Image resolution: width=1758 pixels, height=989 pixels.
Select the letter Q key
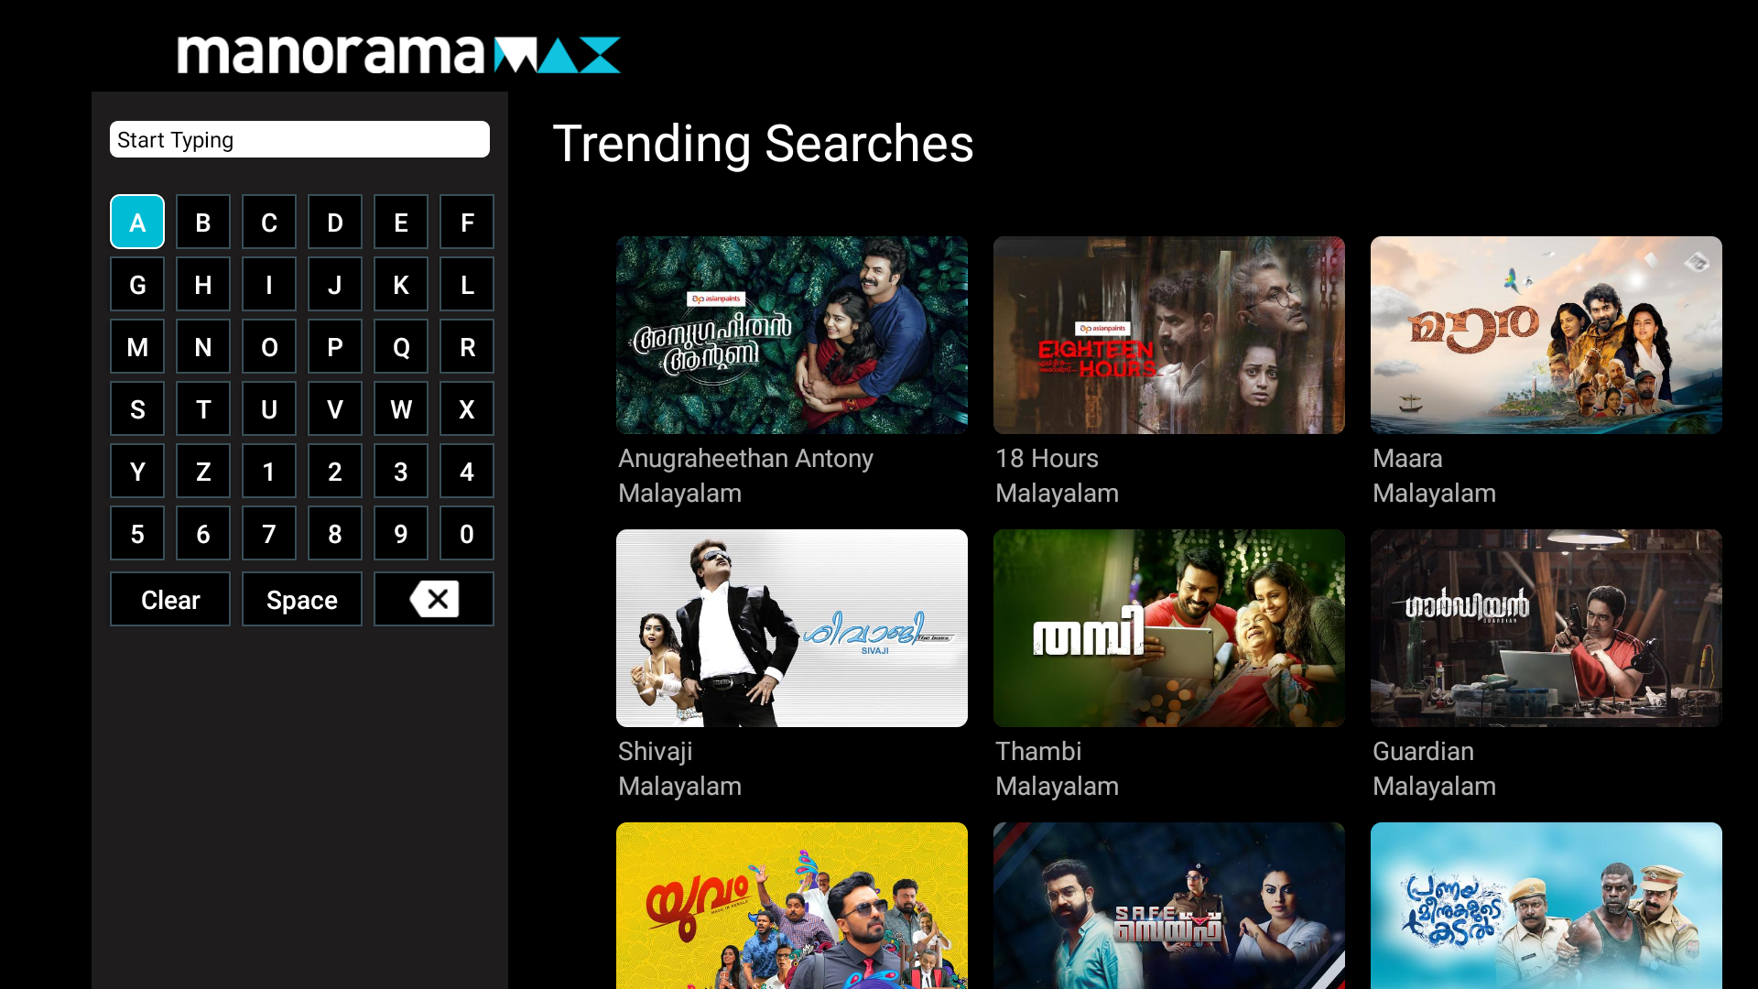click(x=401, y=346)
